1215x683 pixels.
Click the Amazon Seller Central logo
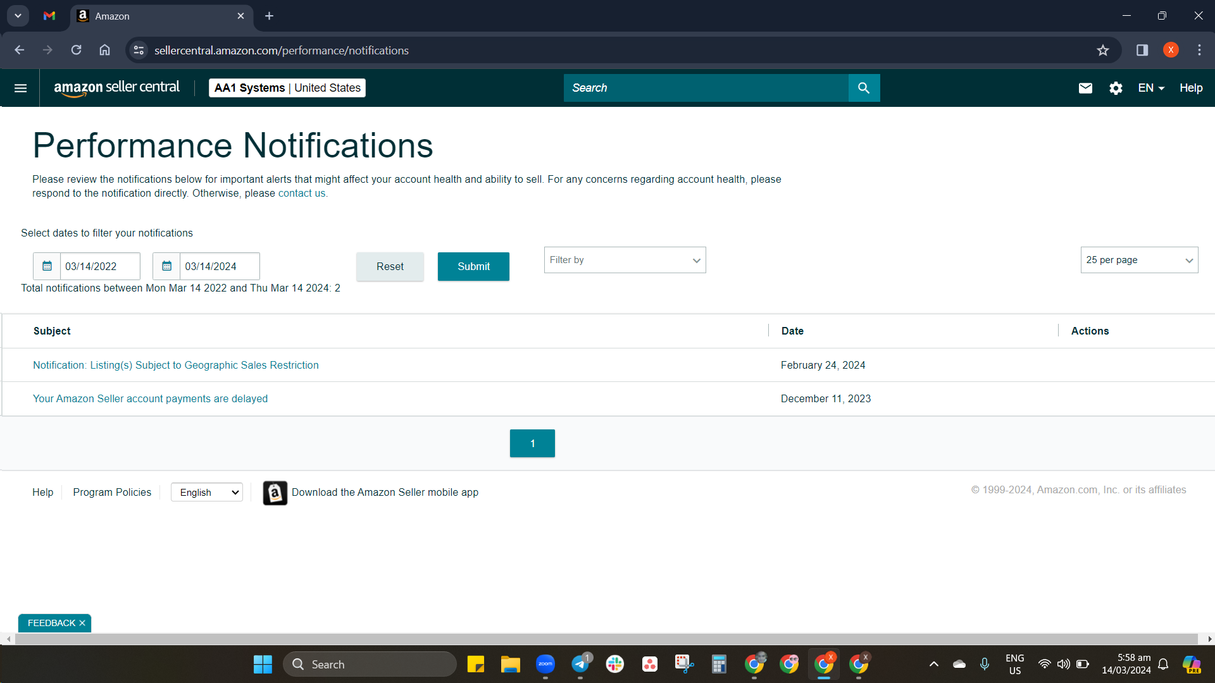117,88
